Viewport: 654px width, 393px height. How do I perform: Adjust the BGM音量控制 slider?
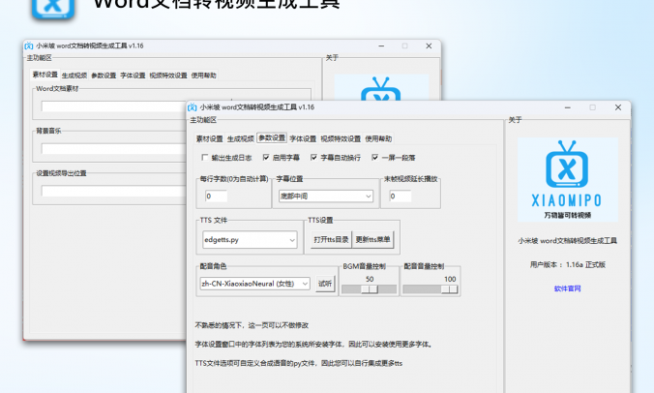(370, 289)
